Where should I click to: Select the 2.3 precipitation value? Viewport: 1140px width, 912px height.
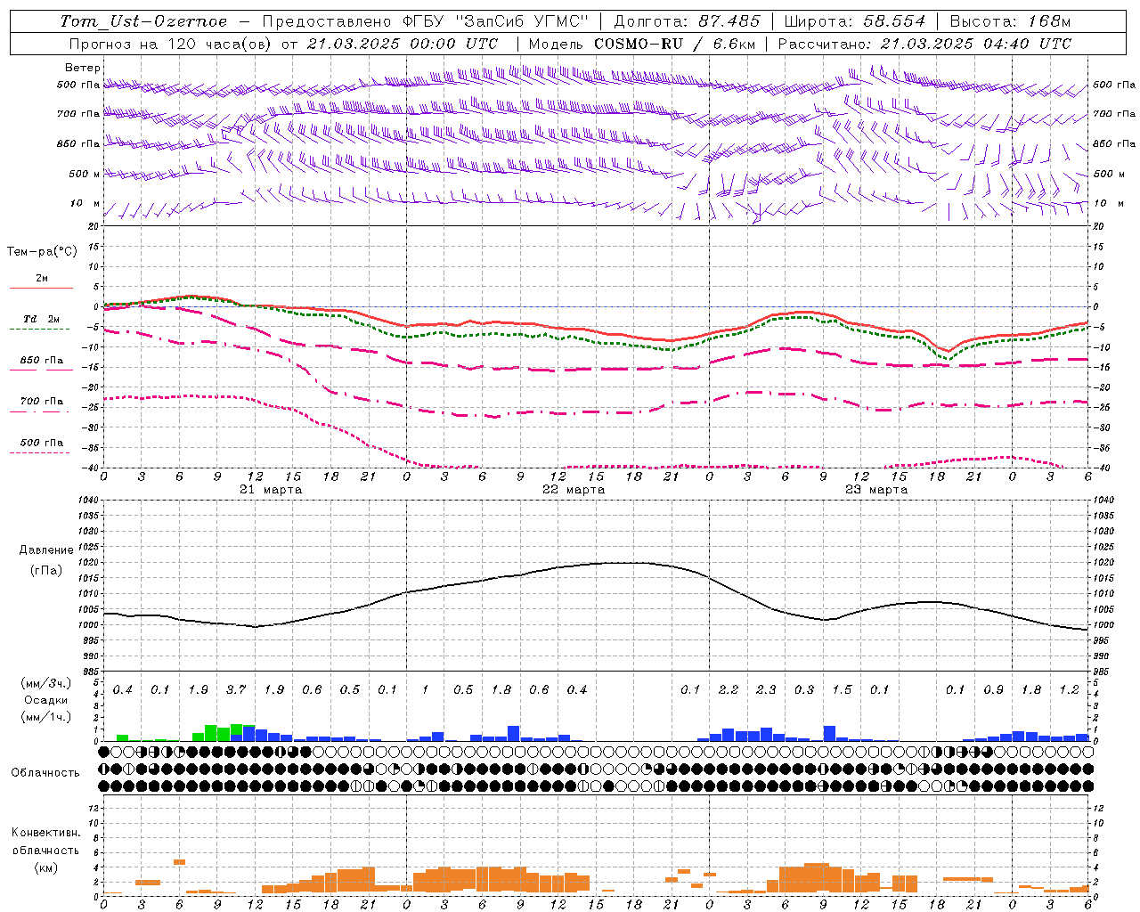(x=766, y=689)
